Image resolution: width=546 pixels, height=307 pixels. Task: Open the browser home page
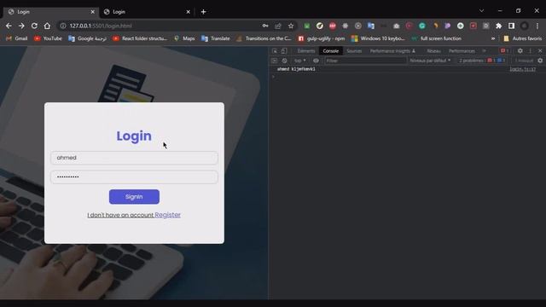pos(47,26)
